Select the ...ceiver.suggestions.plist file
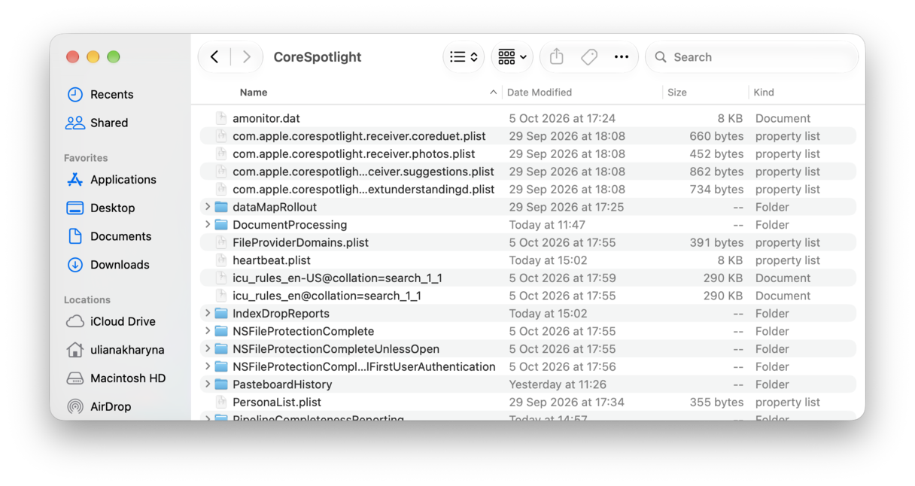The height and width of the screenshot is (486, 915). click(363, 172)
